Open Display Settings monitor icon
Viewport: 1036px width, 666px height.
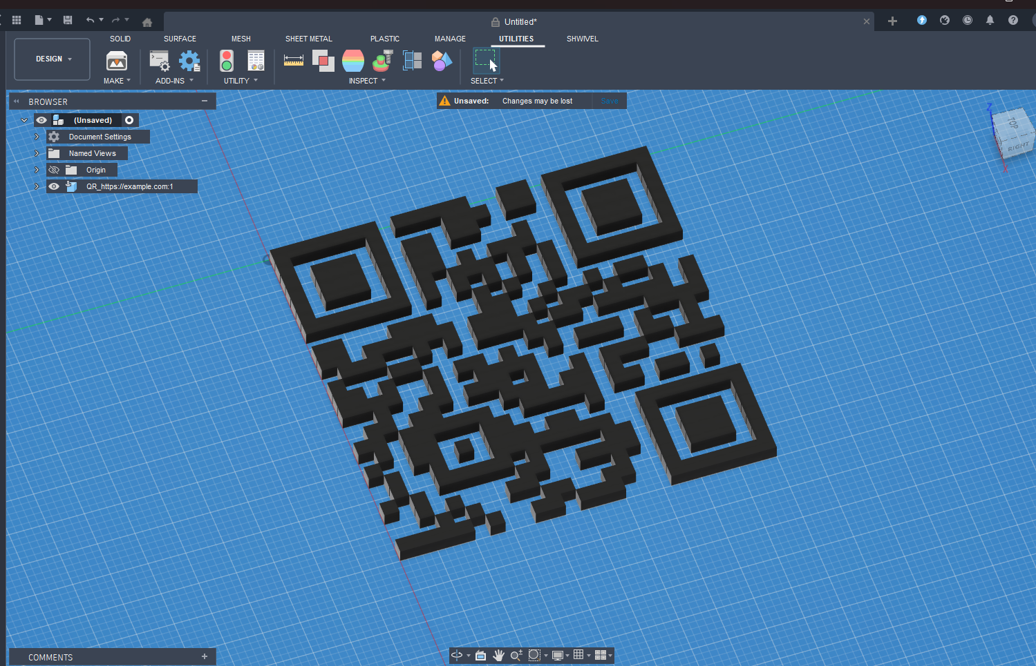pos(557,655)
